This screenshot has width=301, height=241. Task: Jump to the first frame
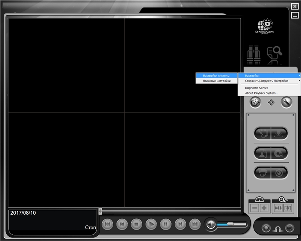pyautogui.click(x=107, y=224)
